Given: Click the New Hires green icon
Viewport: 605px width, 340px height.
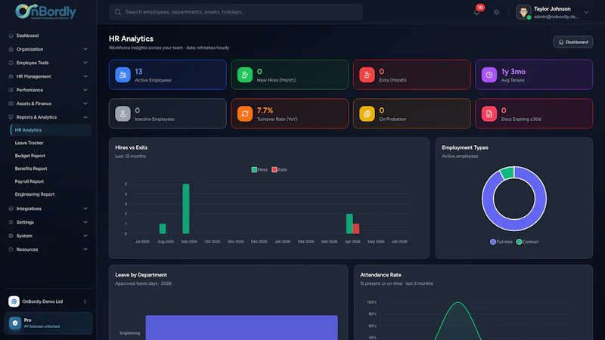Looking at the screenshot, I should [x=244, y=75].
